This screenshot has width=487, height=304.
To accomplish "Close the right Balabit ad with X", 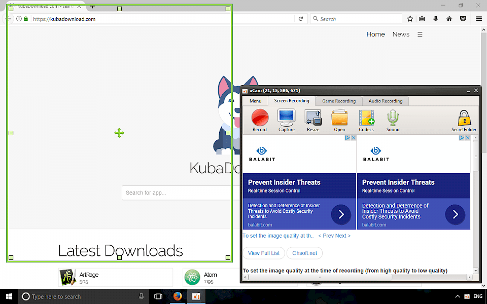I will (x=467, y=138).
